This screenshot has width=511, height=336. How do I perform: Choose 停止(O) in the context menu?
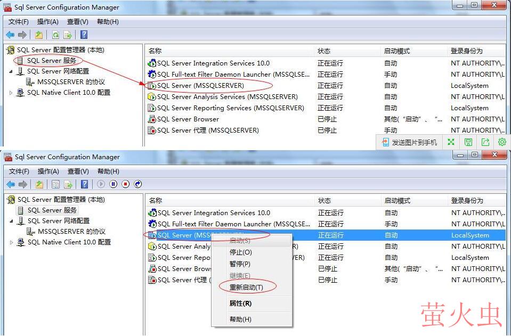click(x=251, y=252)
